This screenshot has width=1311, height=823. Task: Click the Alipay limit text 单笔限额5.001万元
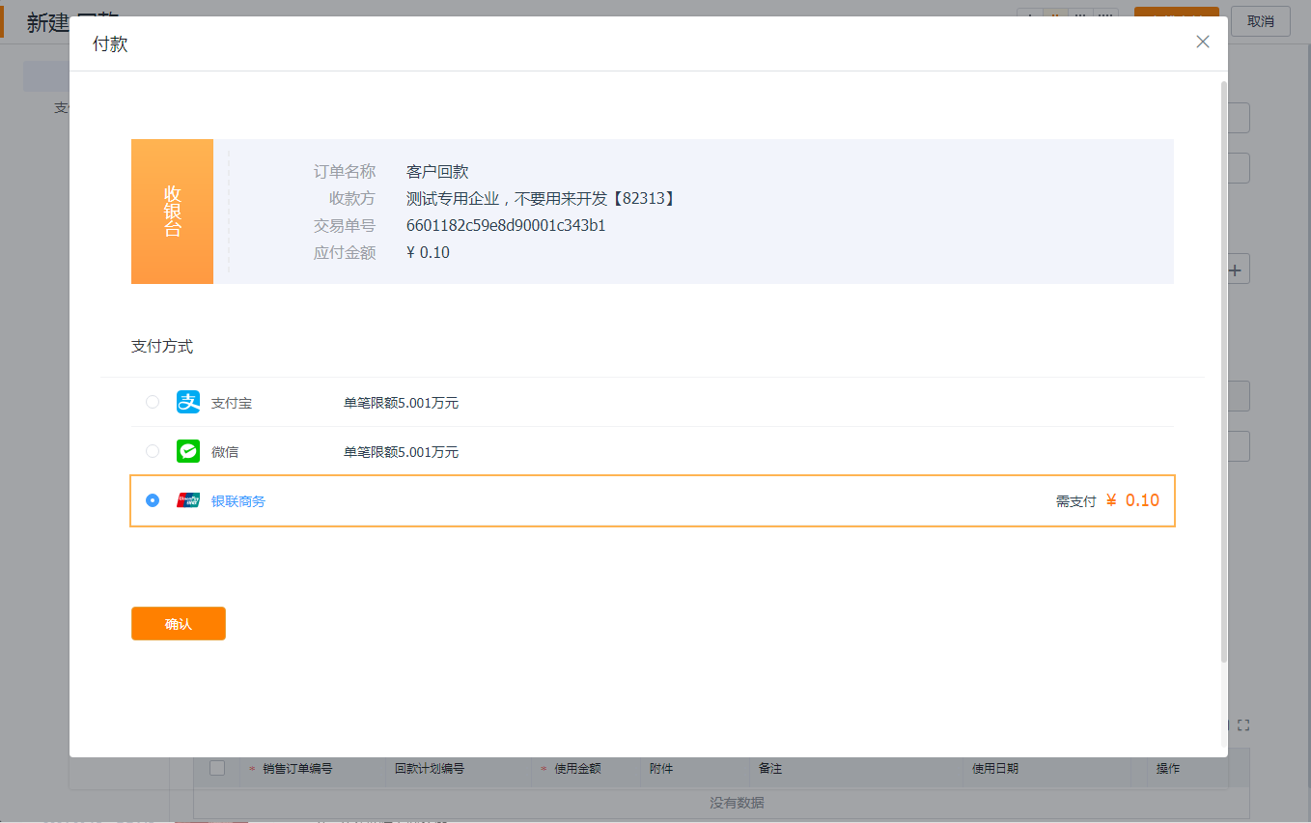[x=401, y=403]
